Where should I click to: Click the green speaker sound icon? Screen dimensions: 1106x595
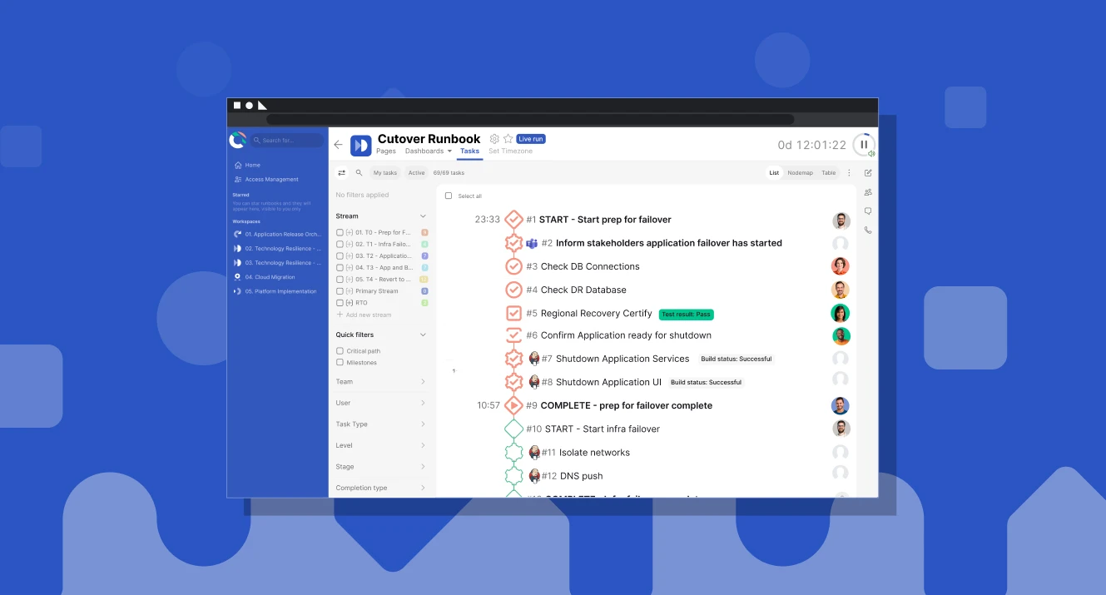coord(871,154)
